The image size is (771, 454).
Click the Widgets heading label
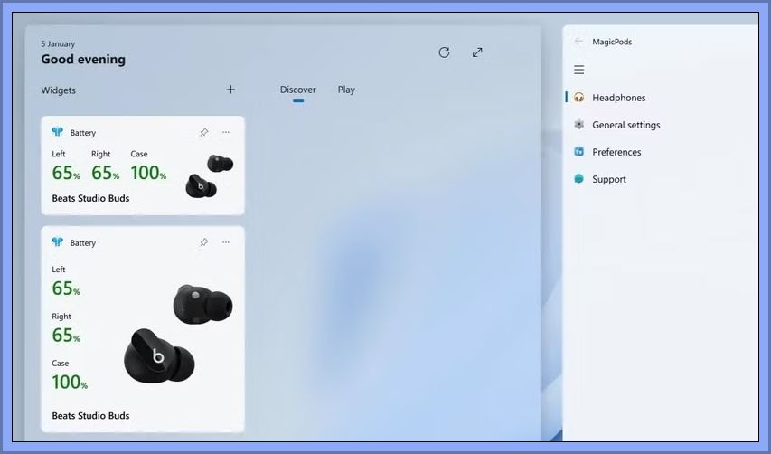pos(59,90)
